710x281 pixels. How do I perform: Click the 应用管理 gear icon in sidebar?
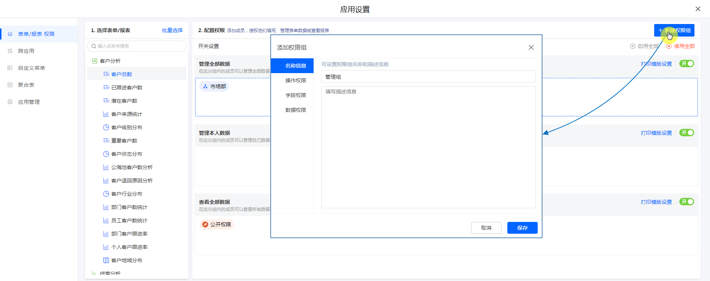pos(10,102)
